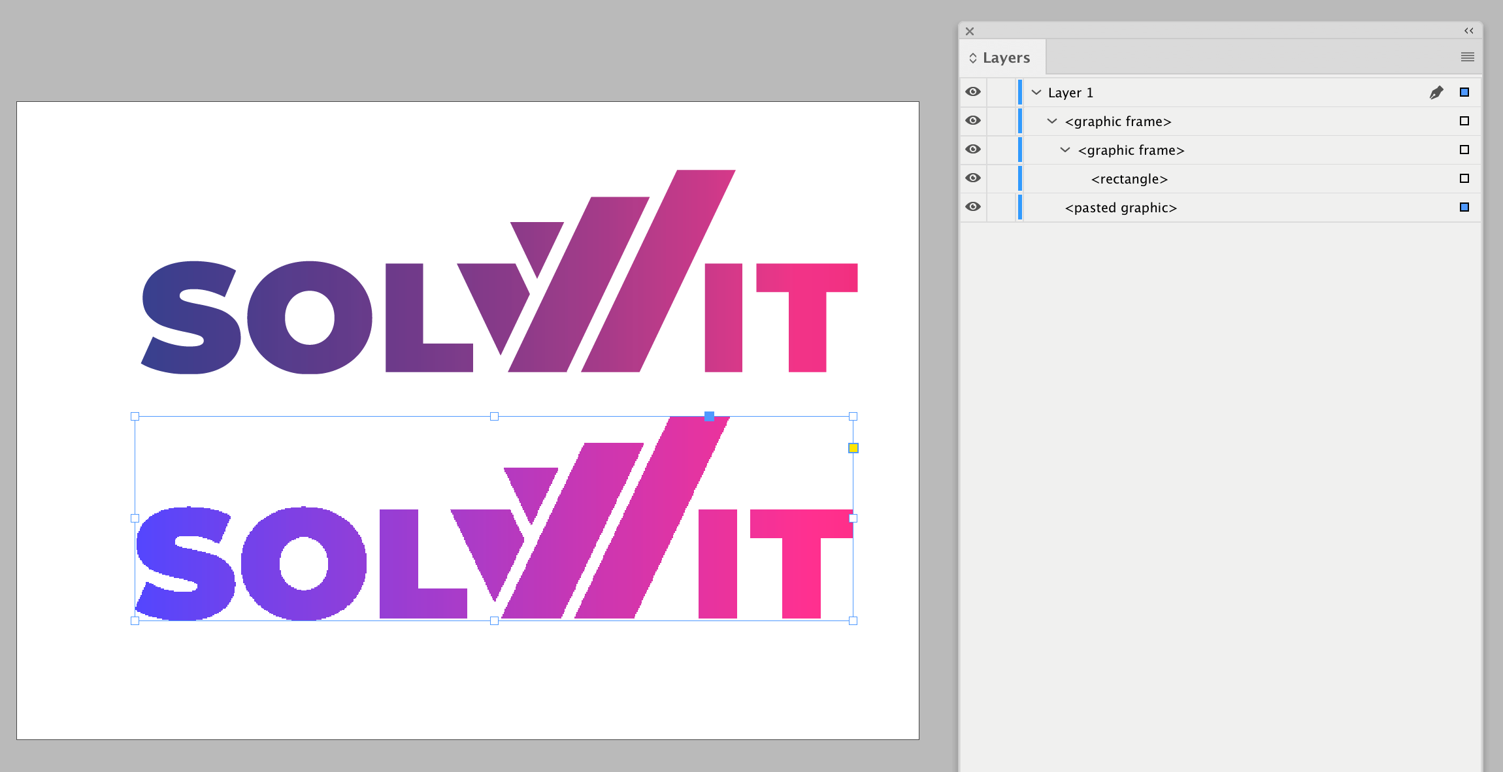
Task: Collapse the outer <graphic frame> entry
Action: (x=1053, y=121)
